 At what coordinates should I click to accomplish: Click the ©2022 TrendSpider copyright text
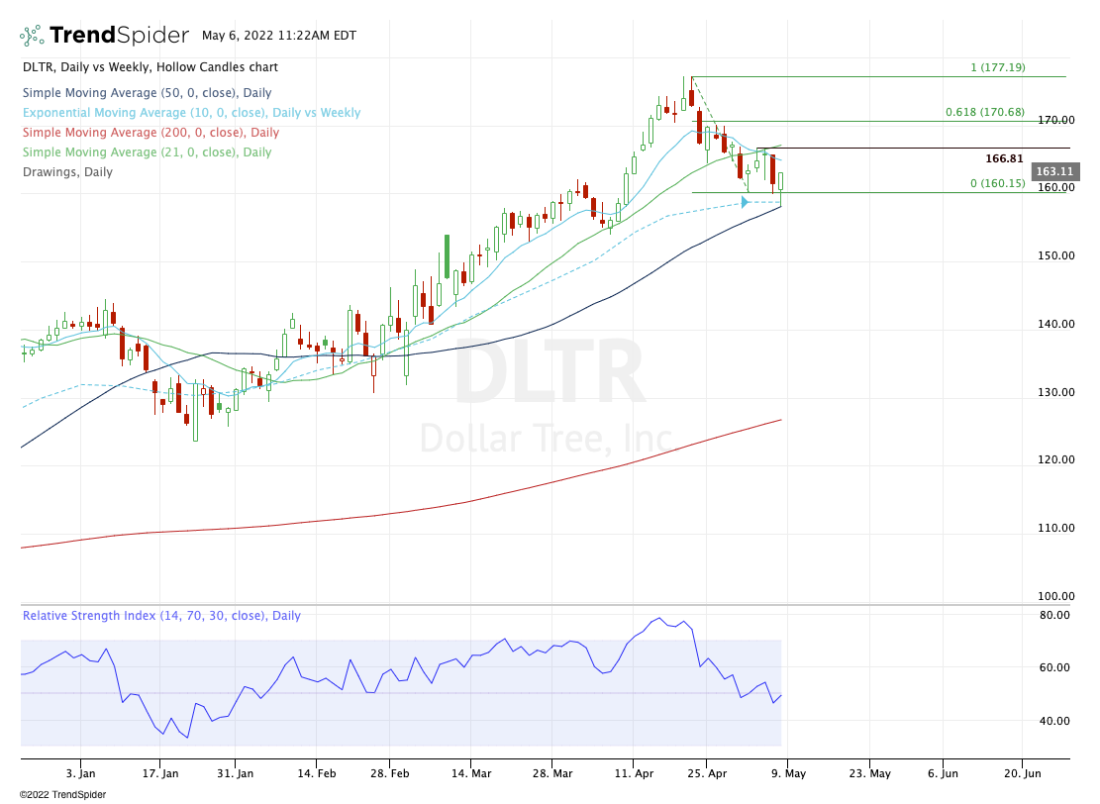coord(62,794)
